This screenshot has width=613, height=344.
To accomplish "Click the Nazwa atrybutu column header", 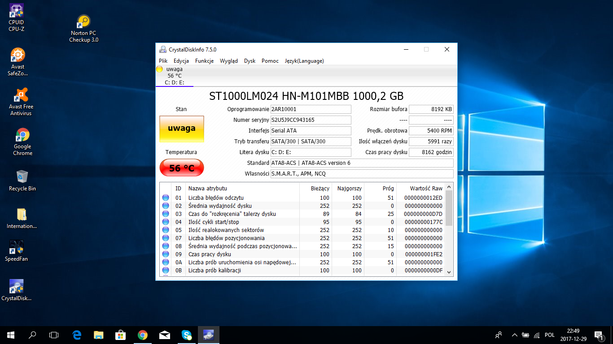I will tap(242, 189).
